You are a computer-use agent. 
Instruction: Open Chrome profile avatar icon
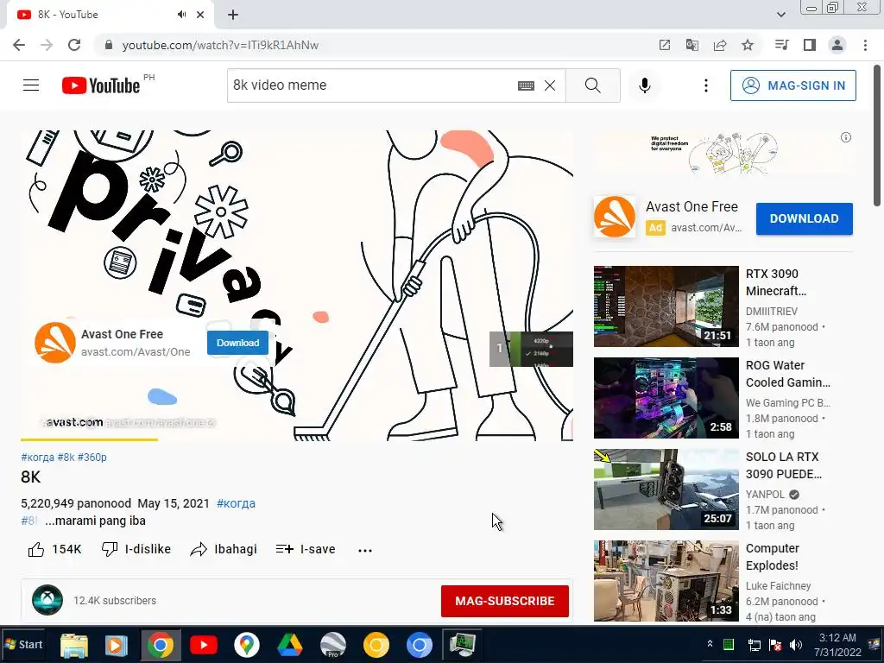(x=837, y=45)
